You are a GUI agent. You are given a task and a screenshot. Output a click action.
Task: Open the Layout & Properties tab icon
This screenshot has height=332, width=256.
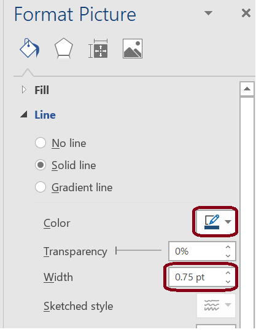(x=98, y=49)
